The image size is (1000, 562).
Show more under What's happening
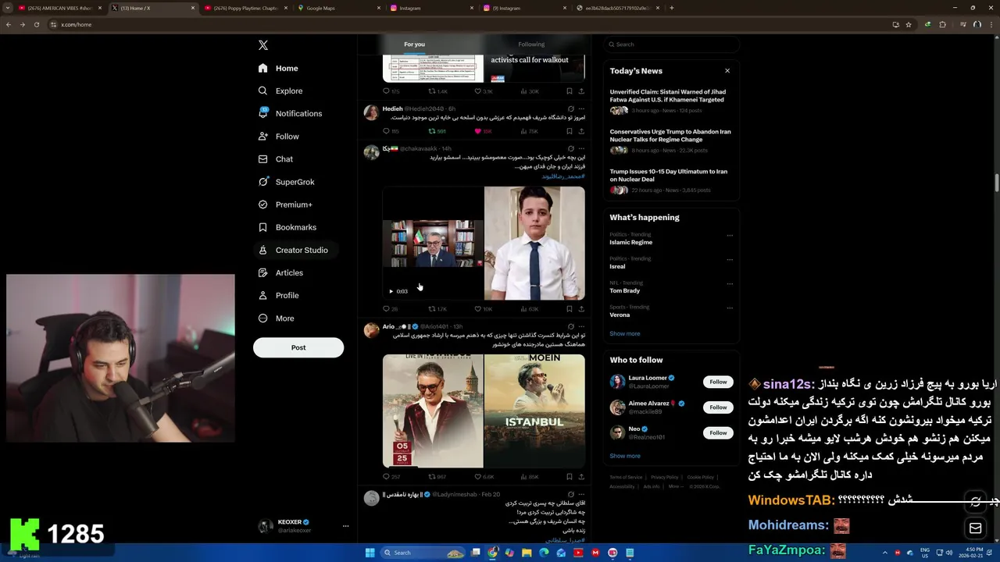click(x=624, y=333)
